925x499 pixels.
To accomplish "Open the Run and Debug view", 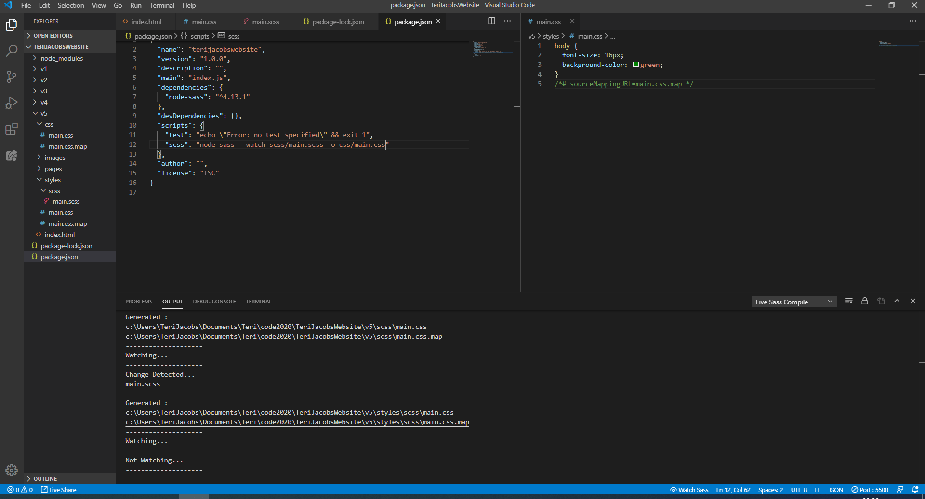I will [x=12, y=103].
